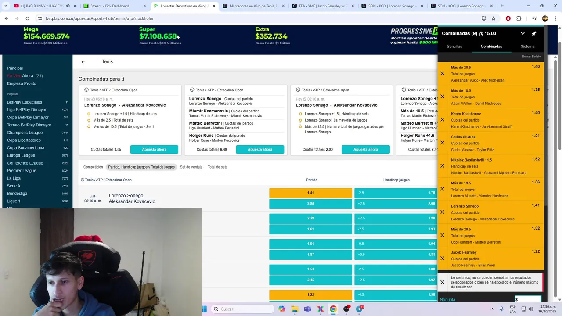Reload the page in browser toolbar
This screenshot has width=562, height=316.
27,18
